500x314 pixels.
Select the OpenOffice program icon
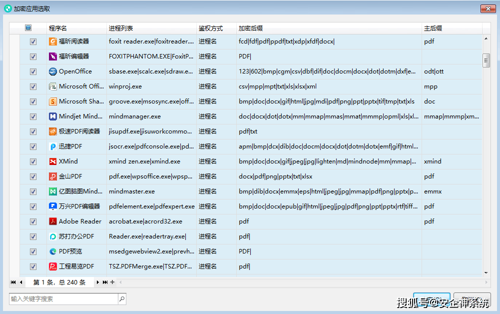tap(53, 71)
